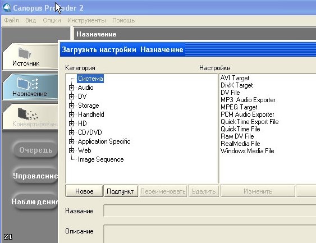Click the Подпункт button

tap(120, 191)
